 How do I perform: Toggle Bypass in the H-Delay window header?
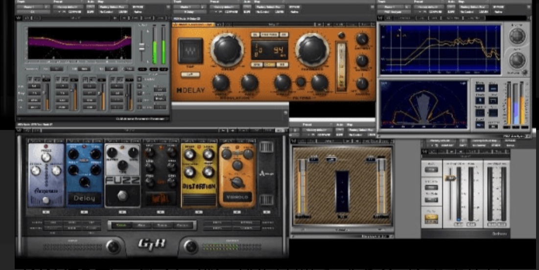pyautogui.click(x=294, y=7)
